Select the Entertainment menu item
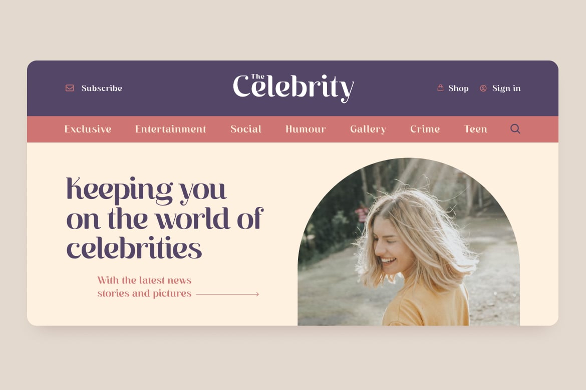This screenshot has height=390, width=586. tap(170, 129)
